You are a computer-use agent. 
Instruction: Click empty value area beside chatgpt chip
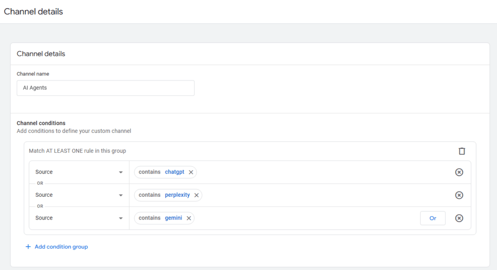315,172
